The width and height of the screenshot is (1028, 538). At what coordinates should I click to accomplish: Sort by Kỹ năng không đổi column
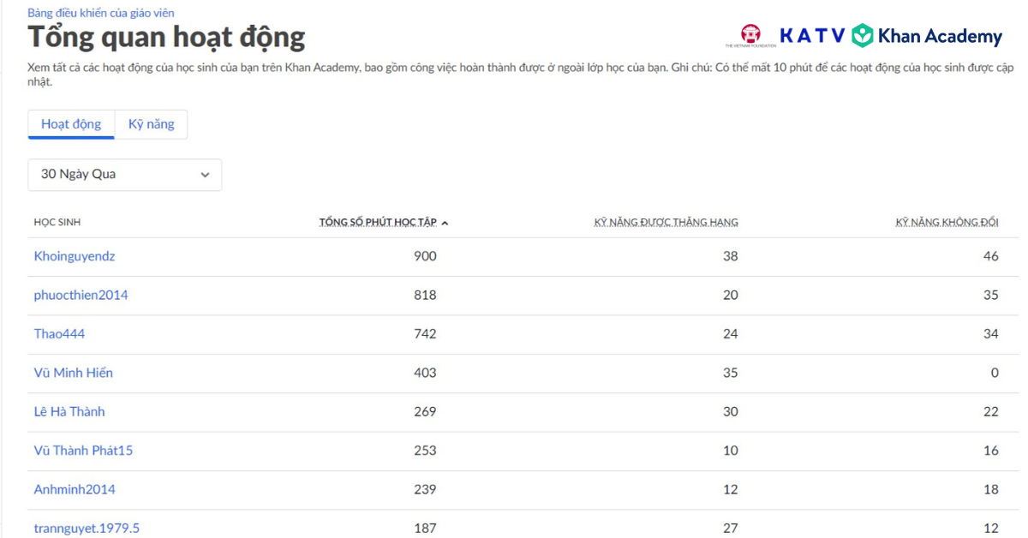pos(947,223)
